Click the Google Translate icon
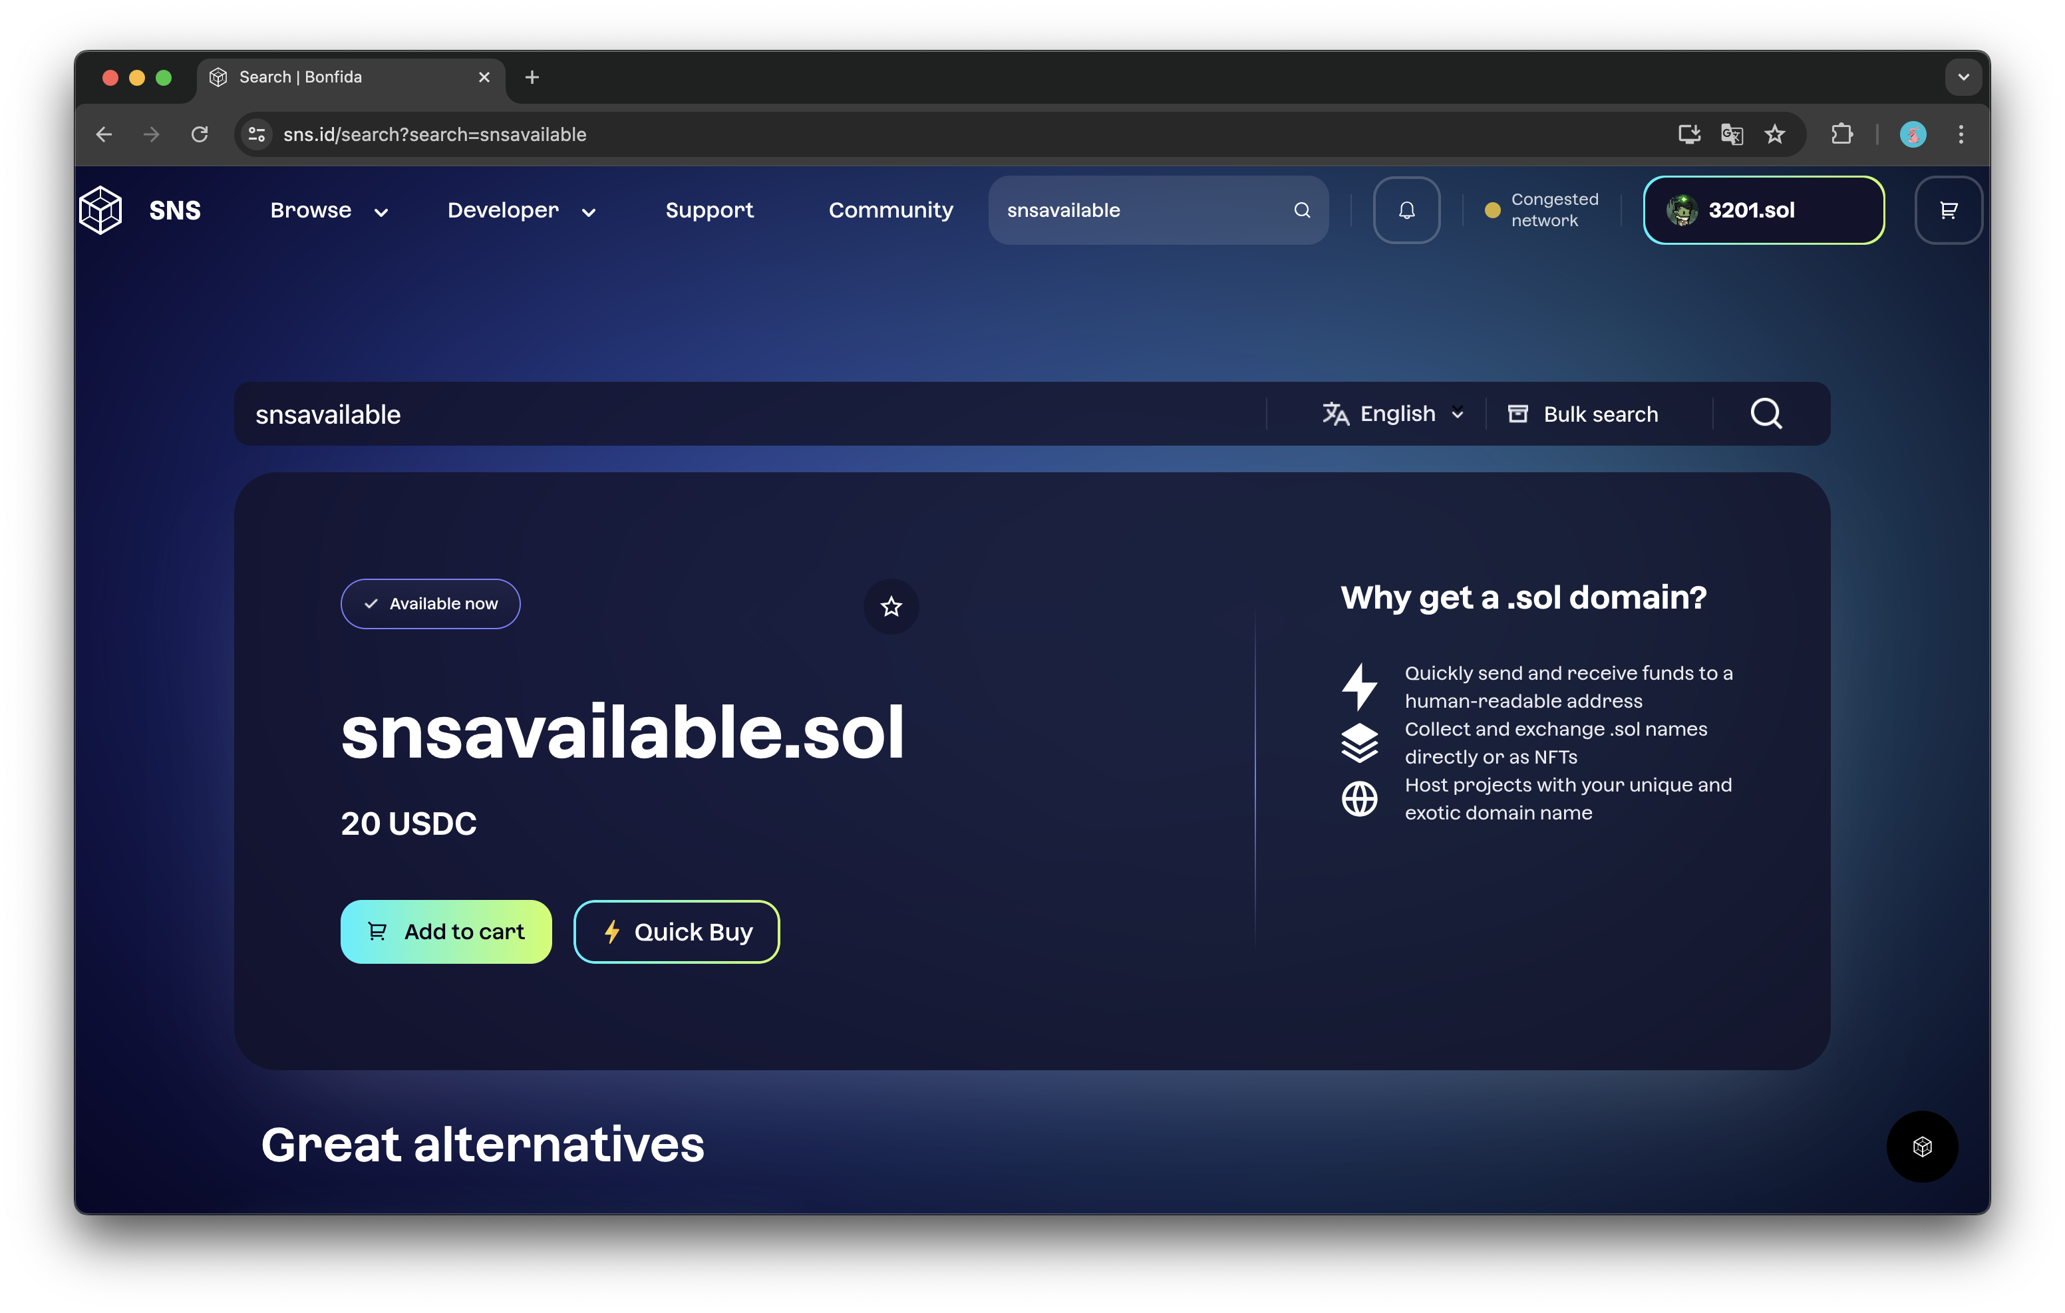Viewport: 2065px width, 1313px height. (1732, 134)
